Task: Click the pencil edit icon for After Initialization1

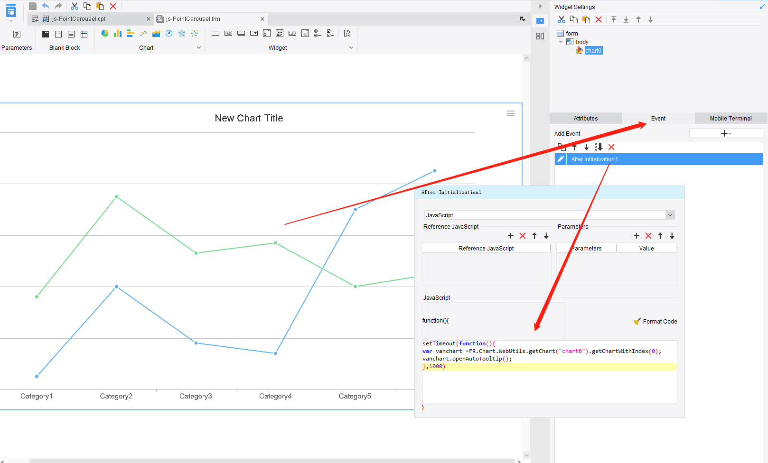Action: coord(561,159)
